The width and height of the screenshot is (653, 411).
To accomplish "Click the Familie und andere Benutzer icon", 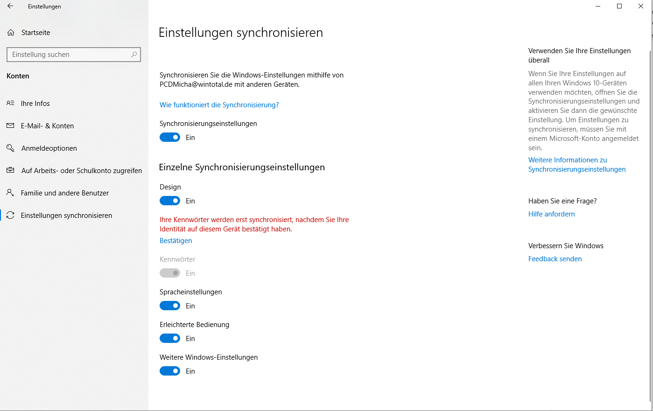I will [10, 193].
